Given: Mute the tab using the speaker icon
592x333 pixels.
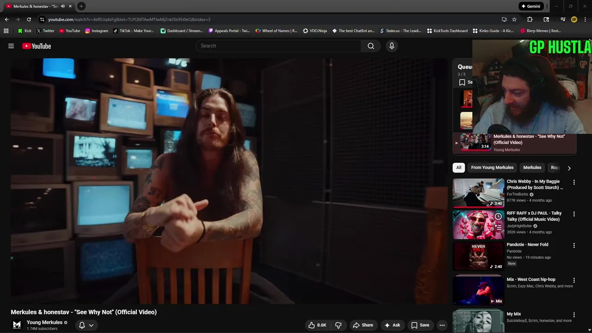Looking at the screenshot, I should click(63, 6).
